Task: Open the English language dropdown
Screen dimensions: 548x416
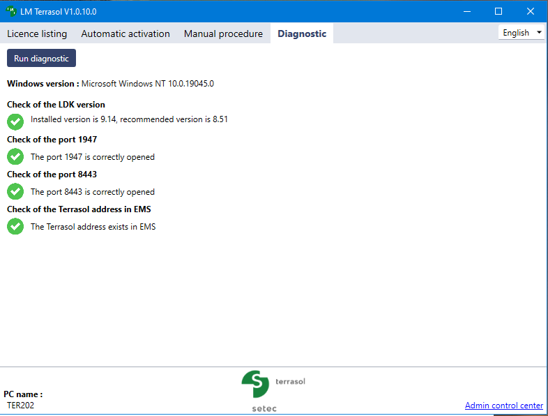Action: (522, 33)
